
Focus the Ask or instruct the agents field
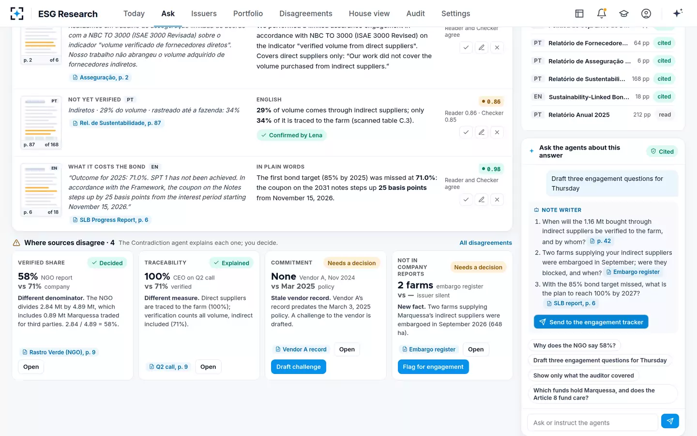(x=592, y=422)
